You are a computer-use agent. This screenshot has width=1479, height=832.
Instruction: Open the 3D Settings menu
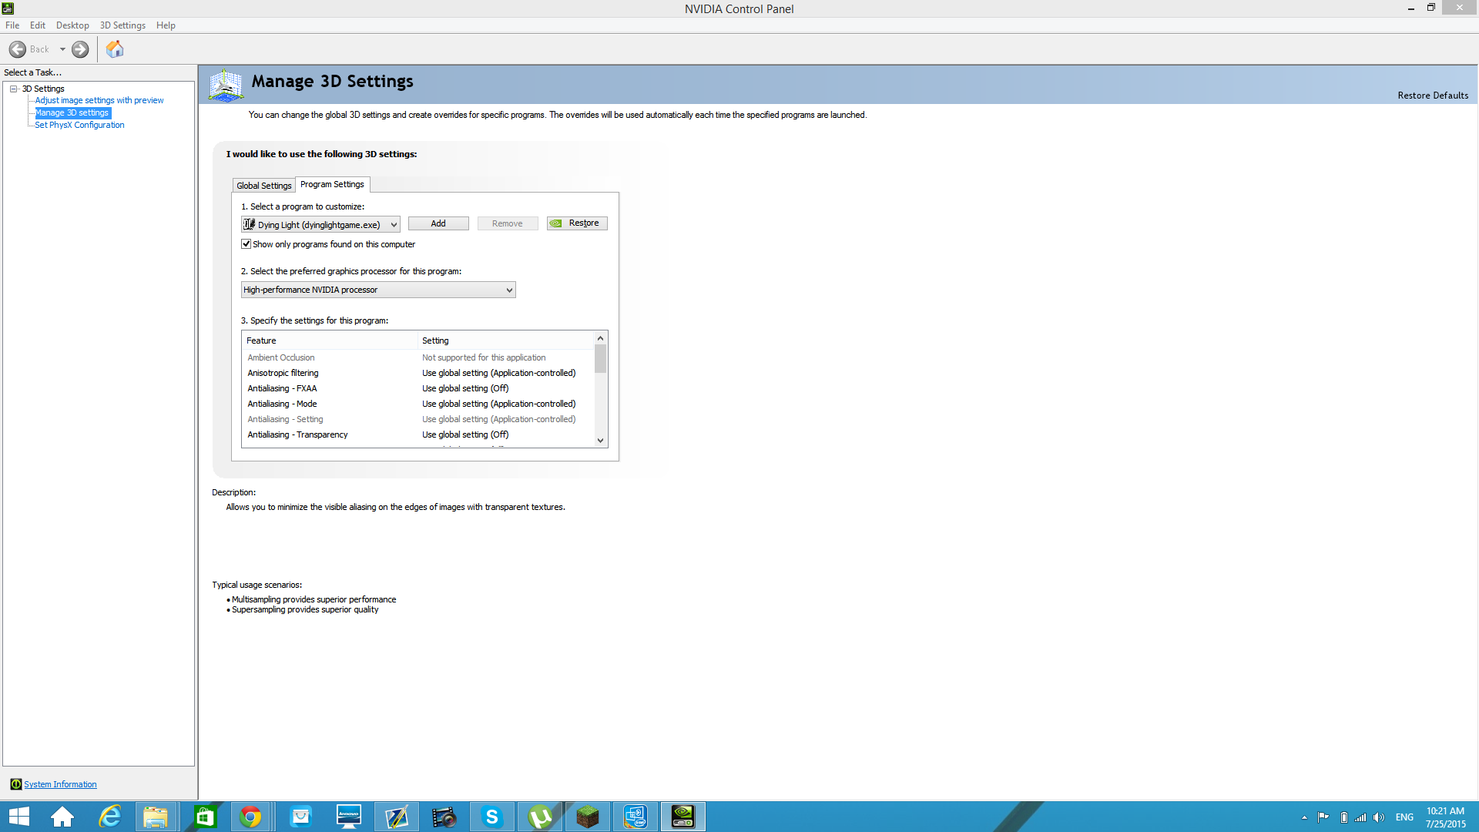click(122, 25)
